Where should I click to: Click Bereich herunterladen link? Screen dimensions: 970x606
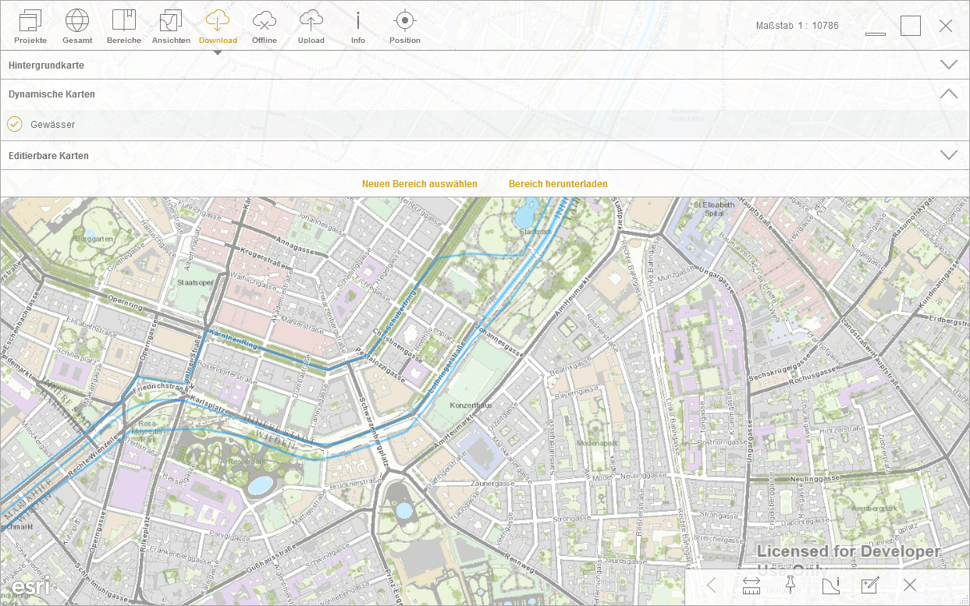tap(558, 184)
